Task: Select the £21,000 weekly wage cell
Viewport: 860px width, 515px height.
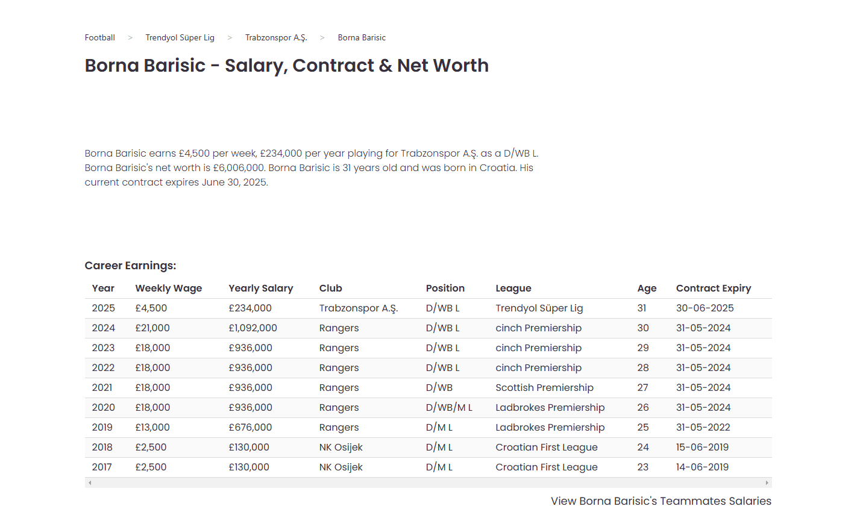Action: pos(152,328)
